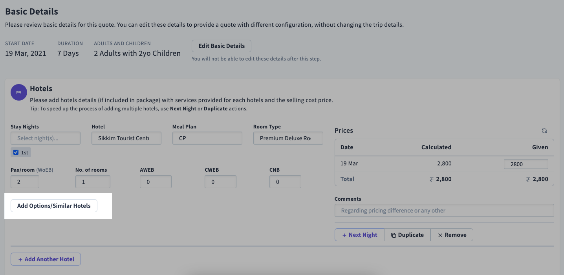
Task: Click the CNB input field
Action: pyautogui.click(x=285, y=181)
